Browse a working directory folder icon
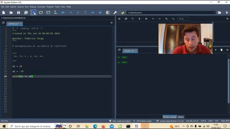 click(x=219, y=13)
